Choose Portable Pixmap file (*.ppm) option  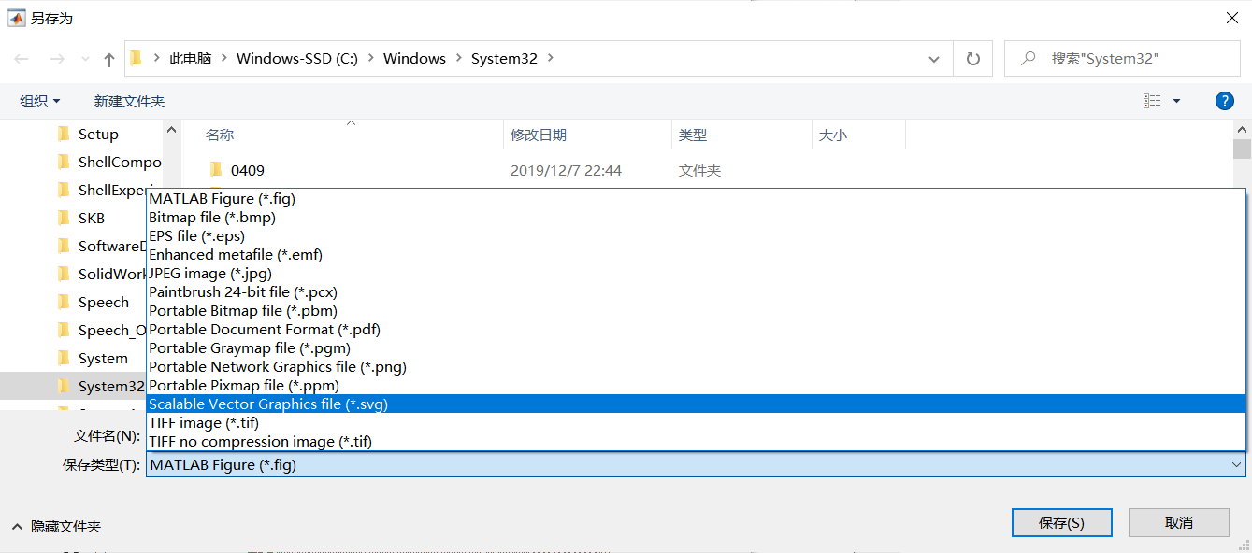696,385
